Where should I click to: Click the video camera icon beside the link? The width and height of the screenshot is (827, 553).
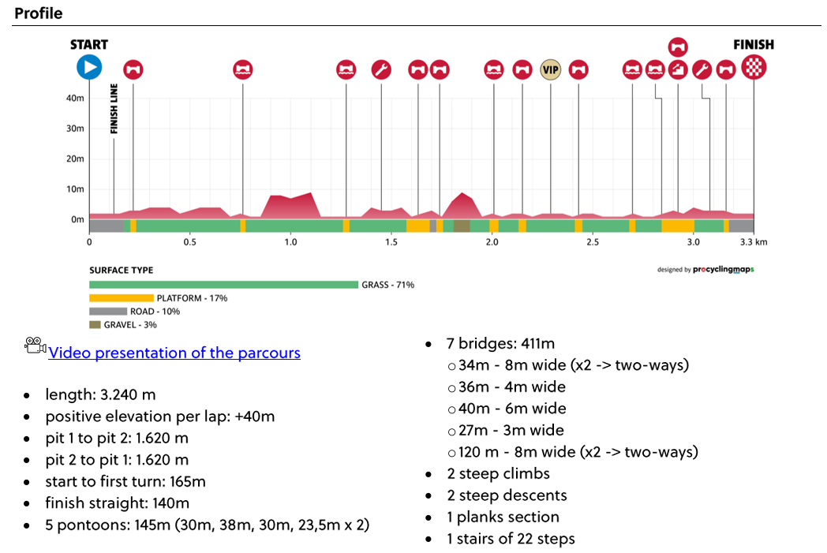tap(34, 346)
